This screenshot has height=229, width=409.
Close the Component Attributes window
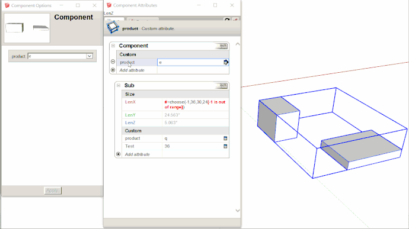(x=232, y=5)
